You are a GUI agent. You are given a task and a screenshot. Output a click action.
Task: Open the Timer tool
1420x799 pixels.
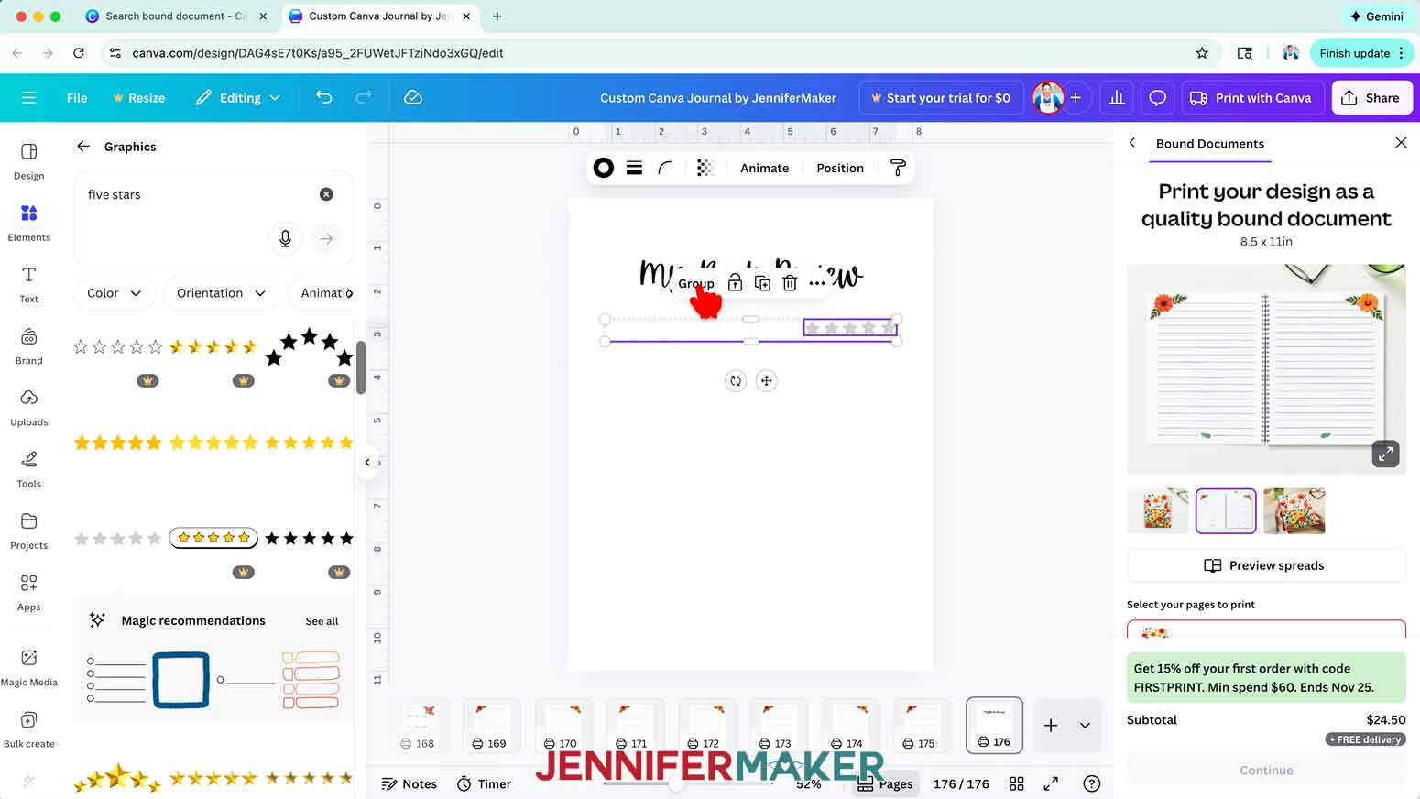(484, 783)
